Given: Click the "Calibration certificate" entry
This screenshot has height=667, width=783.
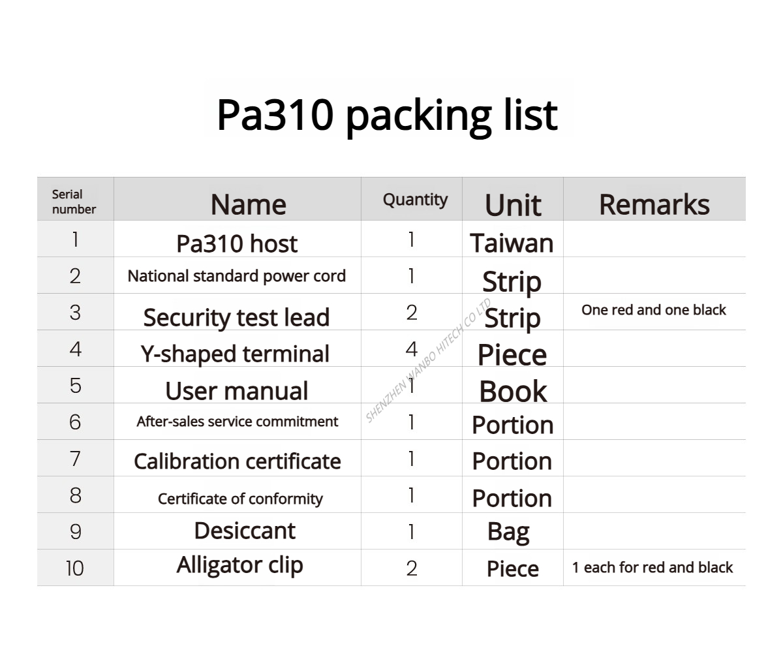Looking at the screenshot, I should point(238,461).
